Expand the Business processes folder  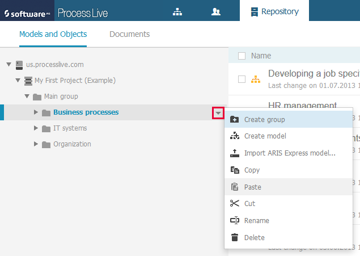(x=36, y=112)
